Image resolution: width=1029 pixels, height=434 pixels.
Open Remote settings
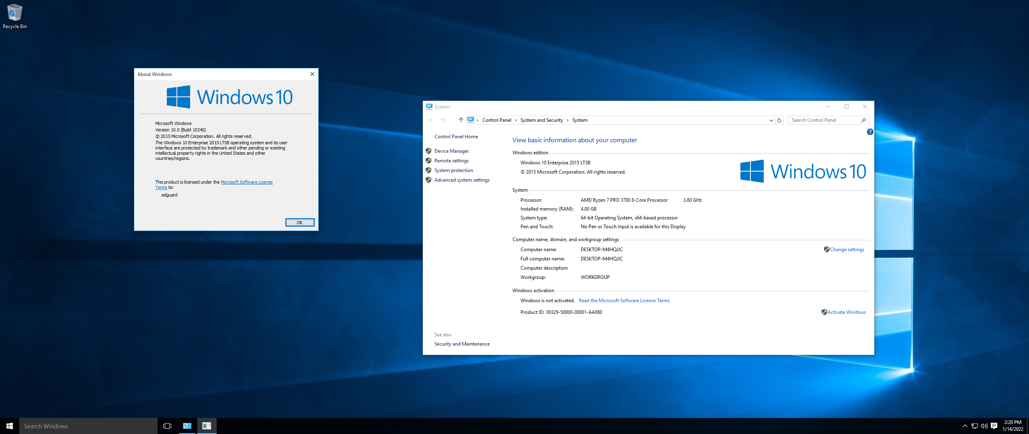[x=451, y=161]
